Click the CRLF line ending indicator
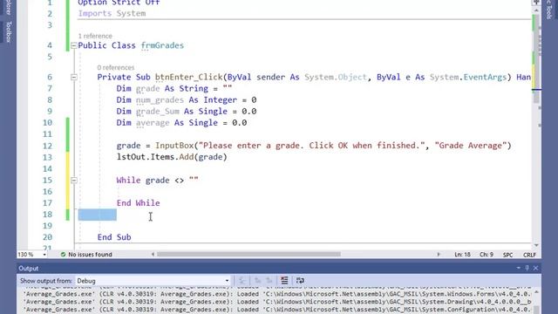The width and height of the screenshot is (558, 314). 529,255
